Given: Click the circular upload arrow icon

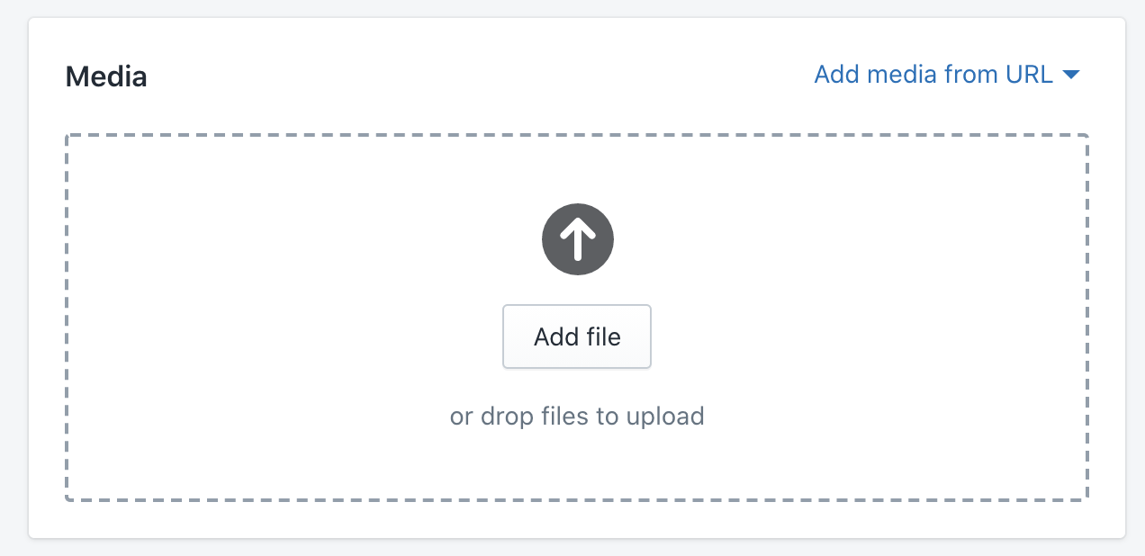Looking at the screenshot, I should coord(577,239).
